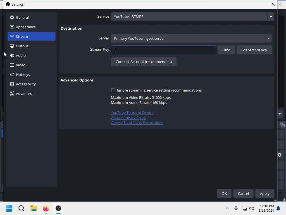Click the volume speaker tray icon

tap(252, 208)
